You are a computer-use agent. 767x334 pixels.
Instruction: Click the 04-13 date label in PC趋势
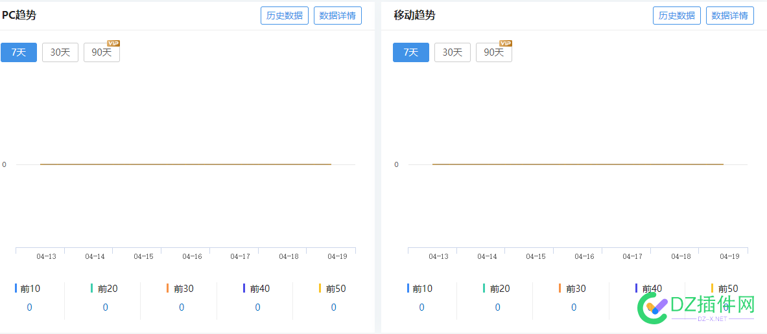pos(46,256)
